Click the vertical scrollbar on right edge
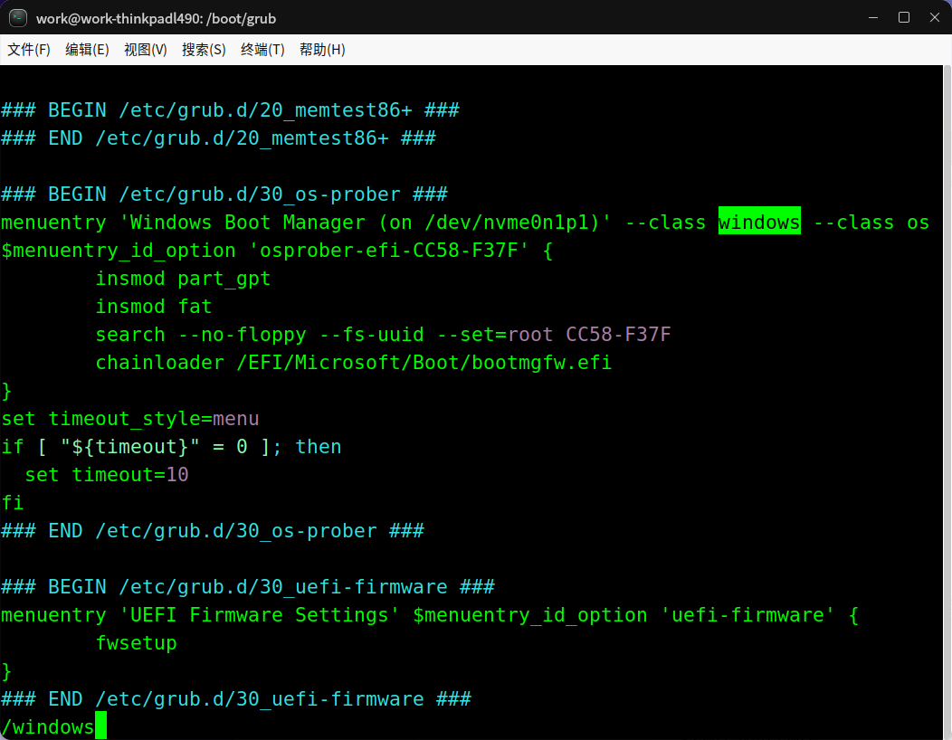952x740 pixels. click(x=947, y=402)
